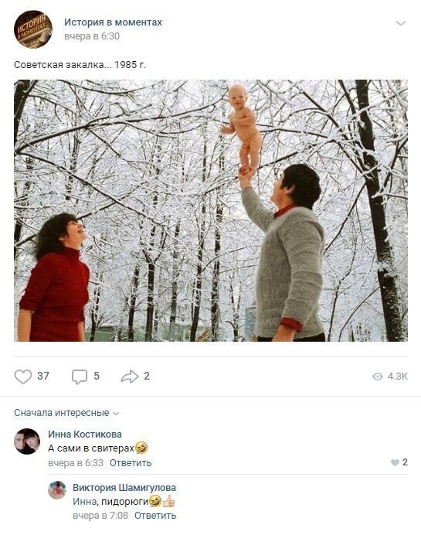Open comments via the speech bubble icon
421x535 pixels.
point(79,377)
